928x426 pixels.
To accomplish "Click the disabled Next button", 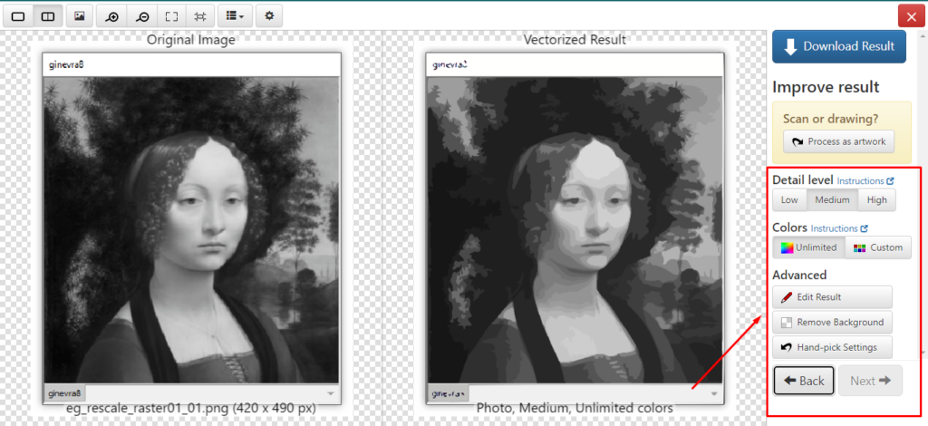I will pos(870,381).
